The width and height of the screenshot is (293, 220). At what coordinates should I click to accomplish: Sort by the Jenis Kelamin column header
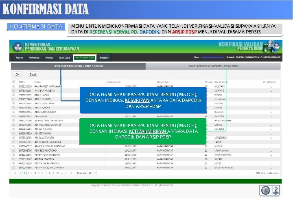269,82
